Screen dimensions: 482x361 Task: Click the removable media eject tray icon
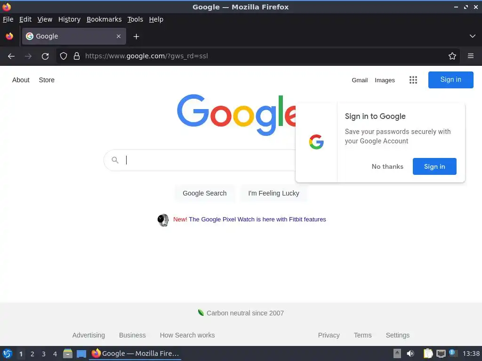pyautogui.click(x=397, y=353)
